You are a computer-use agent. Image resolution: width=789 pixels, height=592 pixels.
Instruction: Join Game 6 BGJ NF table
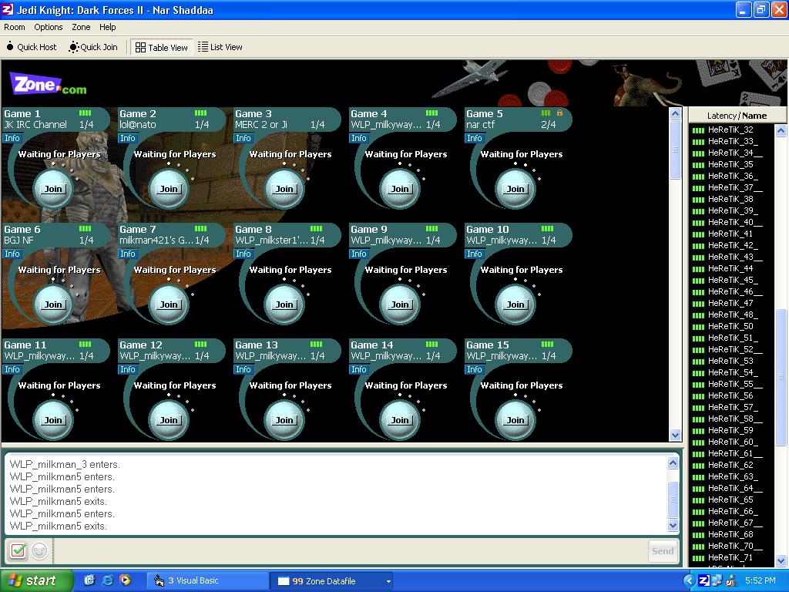(x=53, y=305)
